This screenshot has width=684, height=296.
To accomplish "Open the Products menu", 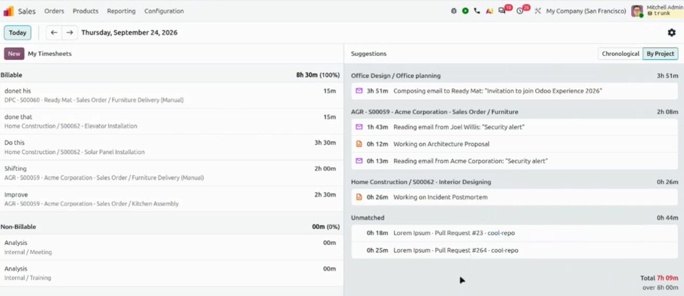I will 86,11.
